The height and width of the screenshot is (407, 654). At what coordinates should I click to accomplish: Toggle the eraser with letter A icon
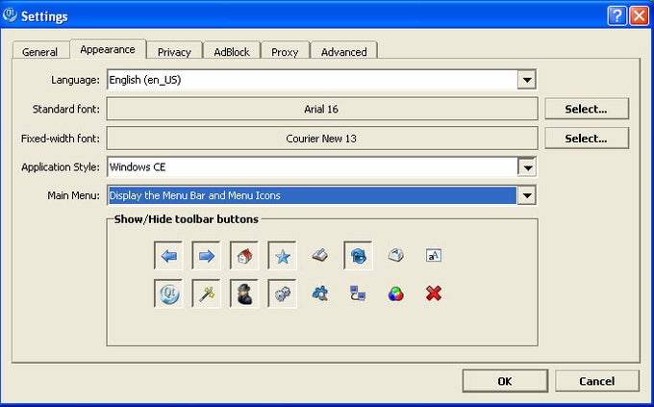[396, 255]
